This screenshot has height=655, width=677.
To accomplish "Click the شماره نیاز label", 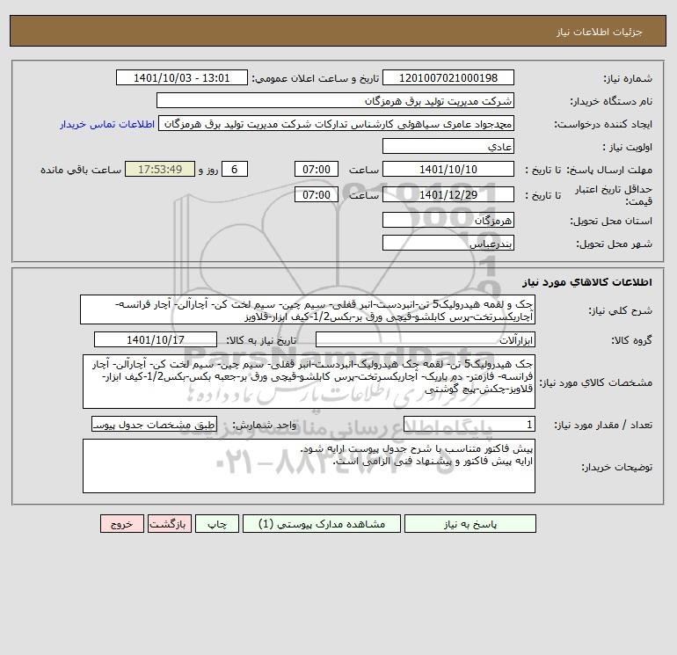I will (628, 78).
